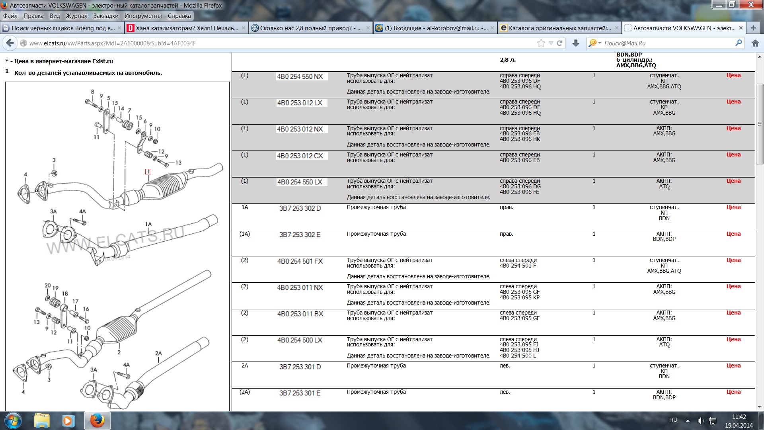764x430 pixels.
Task: Bookmark this page with the star icon
Action: coord(541,43)
